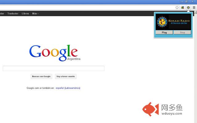The width and height of the screenshot is (197, 123).
Task: Open the multicolored extension icon in toolbar
Action: click(183, 7)
